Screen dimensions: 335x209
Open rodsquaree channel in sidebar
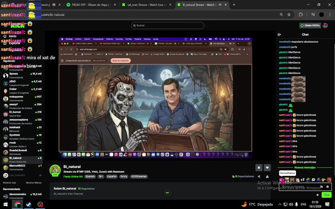click(x=22, y=98)
